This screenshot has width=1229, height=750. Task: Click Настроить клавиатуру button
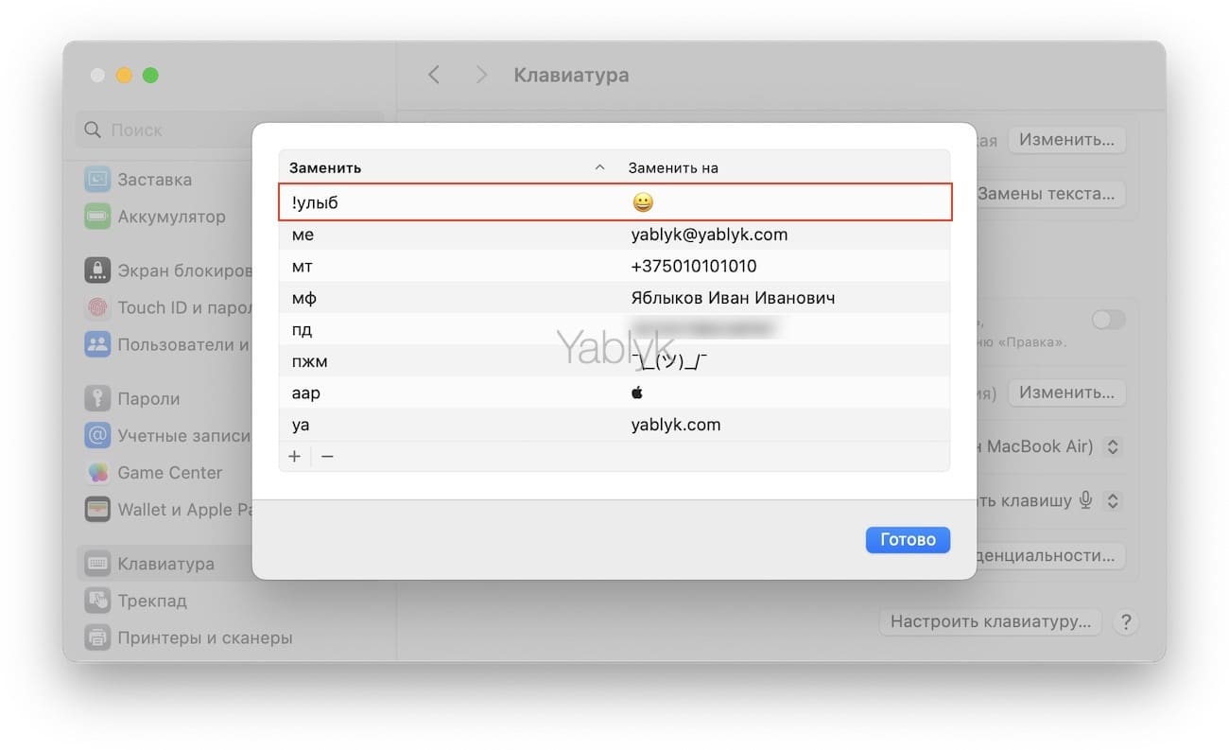[x=991, y=622]
